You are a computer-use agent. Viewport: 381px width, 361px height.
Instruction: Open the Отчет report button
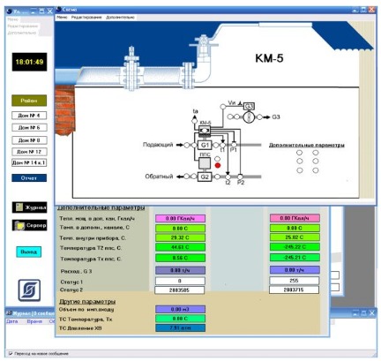pos(29,178)
